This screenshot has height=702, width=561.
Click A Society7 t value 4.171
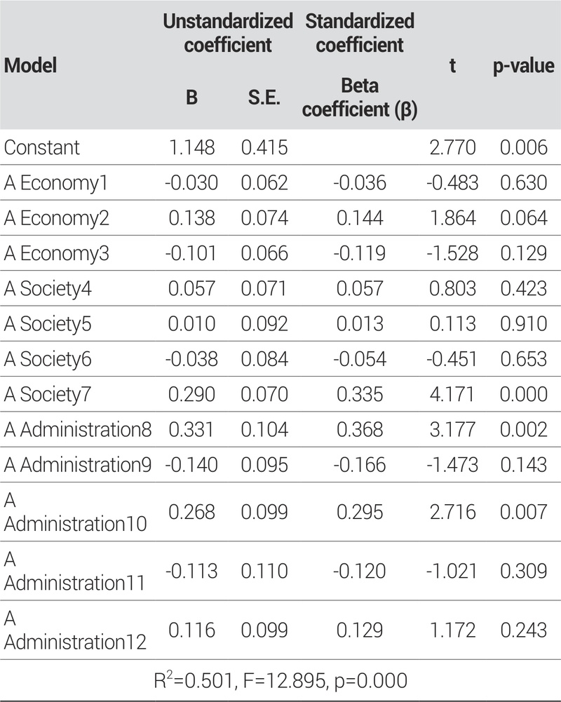pos(452,394)
